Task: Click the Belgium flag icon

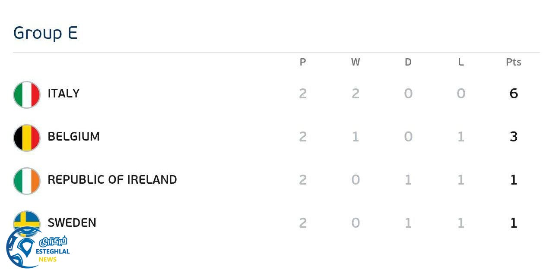Action: pos(27,138)
